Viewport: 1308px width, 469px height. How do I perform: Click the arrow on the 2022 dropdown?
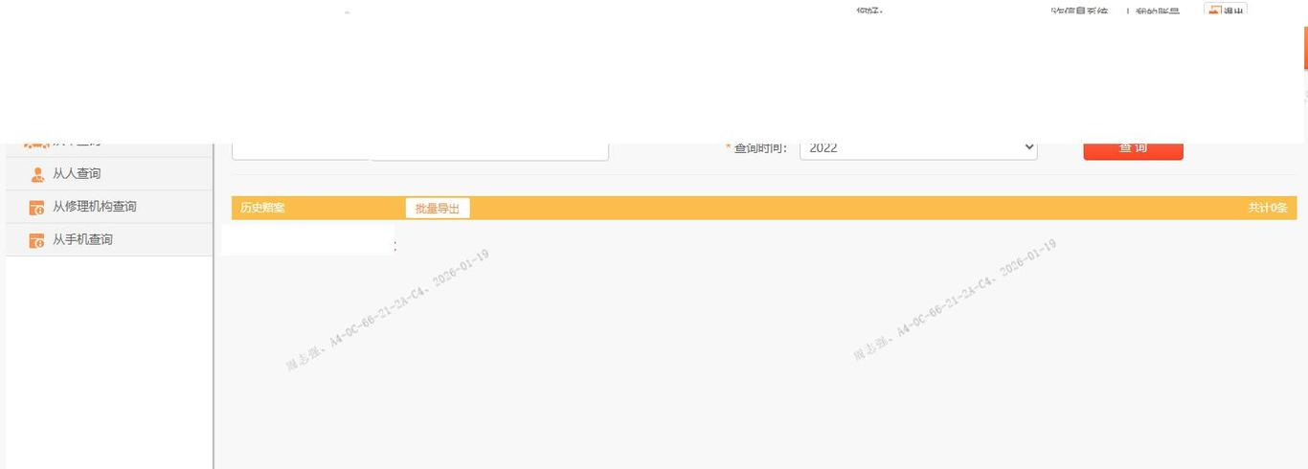pyautogui.click(x=1029, y=147)
